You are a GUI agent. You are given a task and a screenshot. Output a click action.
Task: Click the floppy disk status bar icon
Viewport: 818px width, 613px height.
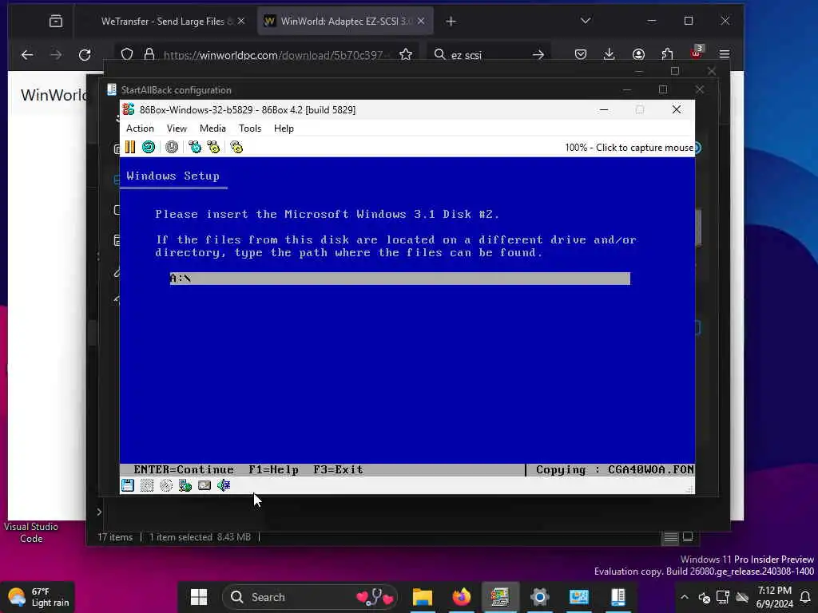[128, 485]
